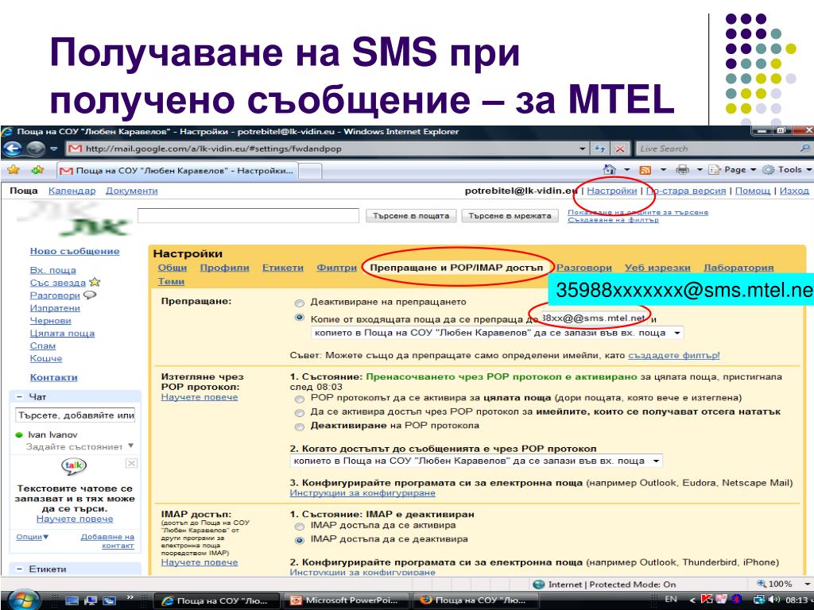
Task: Click the Kaspersky tray icon
Action: click(707, 600)
